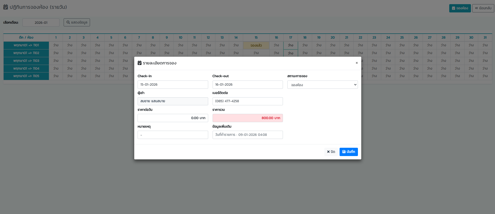Viewport: 495px width, 214px height.
Task: Click day 31 column header
Action: click(485, 38)
